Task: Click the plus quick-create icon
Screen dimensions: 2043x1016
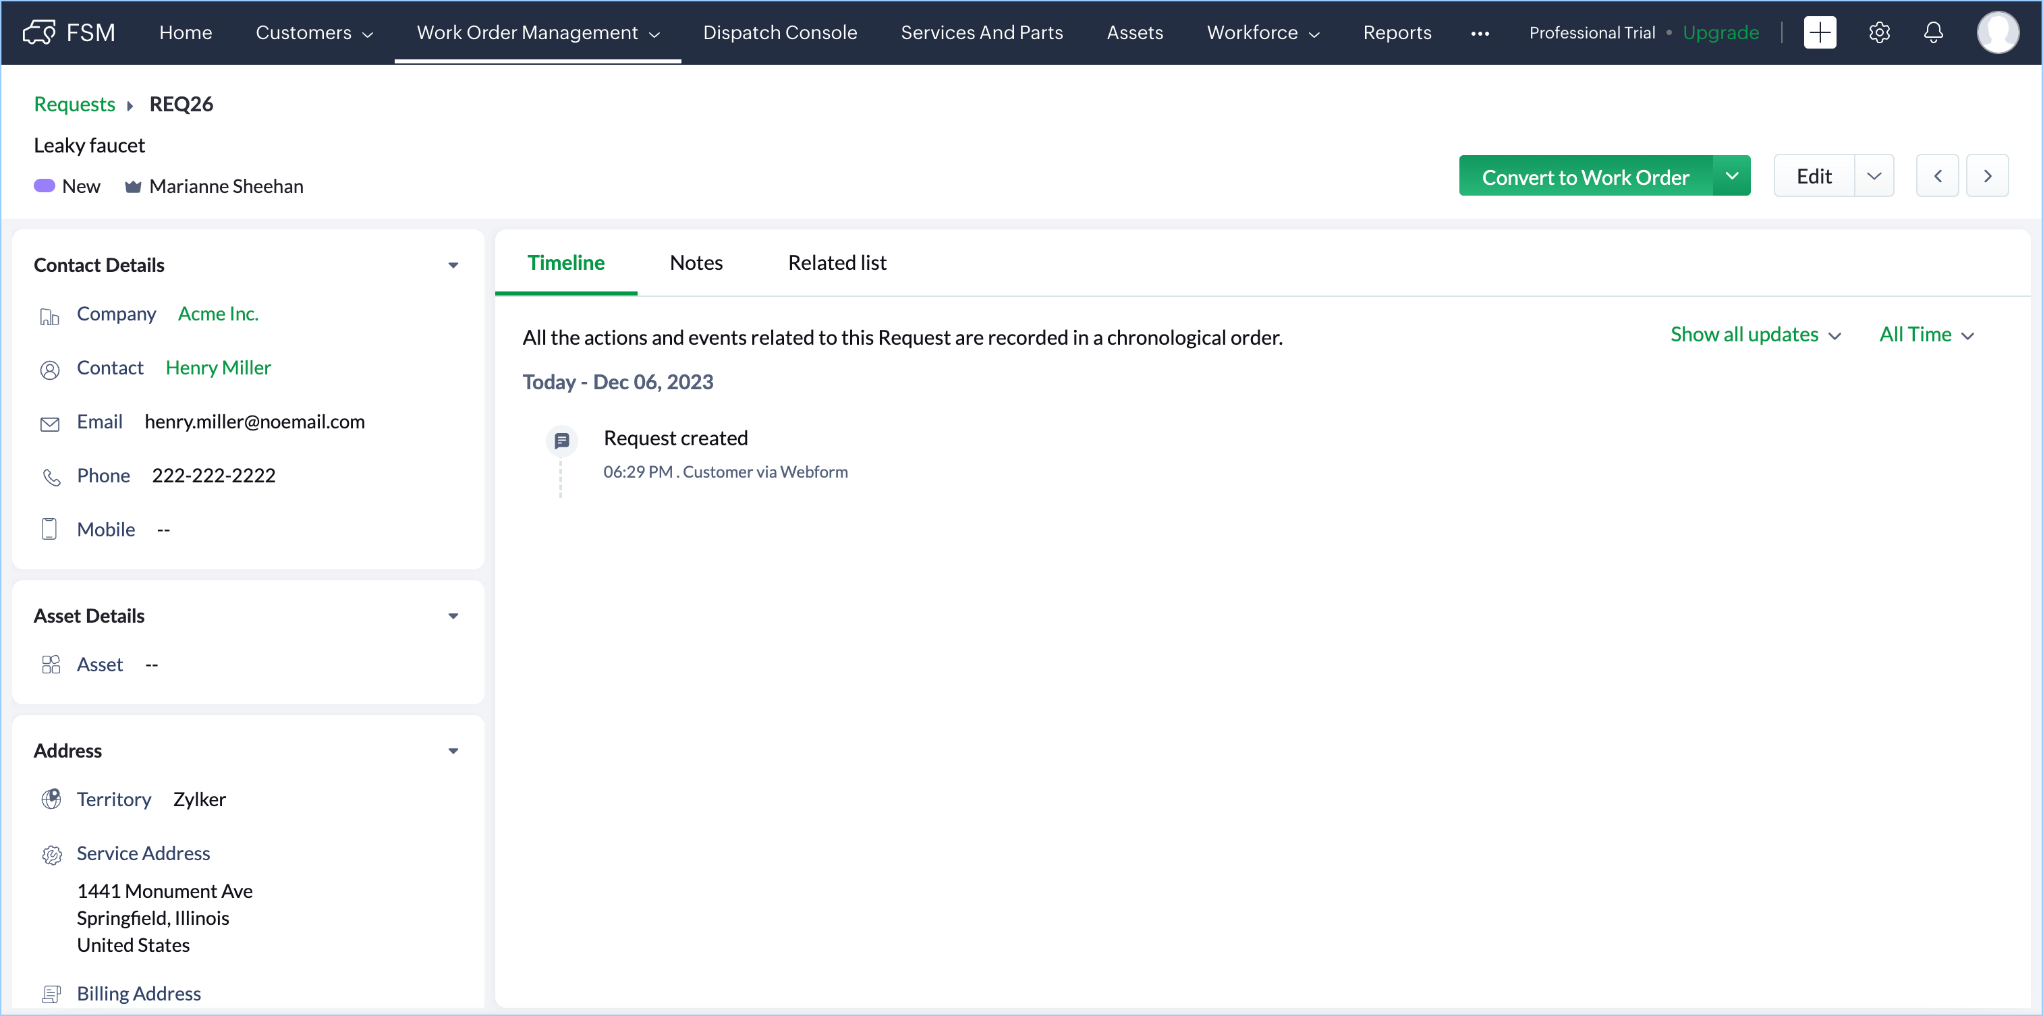Action: click(x=1820, y=32)
